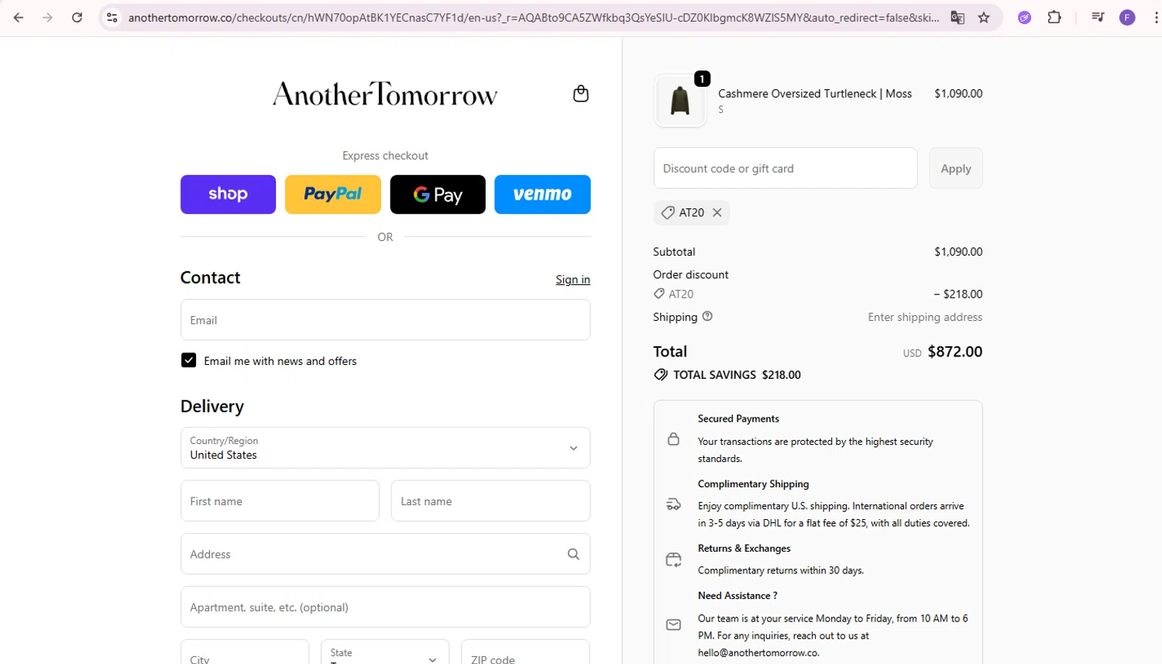Focus the ZIP code field
The width and height of the screenshot is (1162, 664).
[525, 652]
